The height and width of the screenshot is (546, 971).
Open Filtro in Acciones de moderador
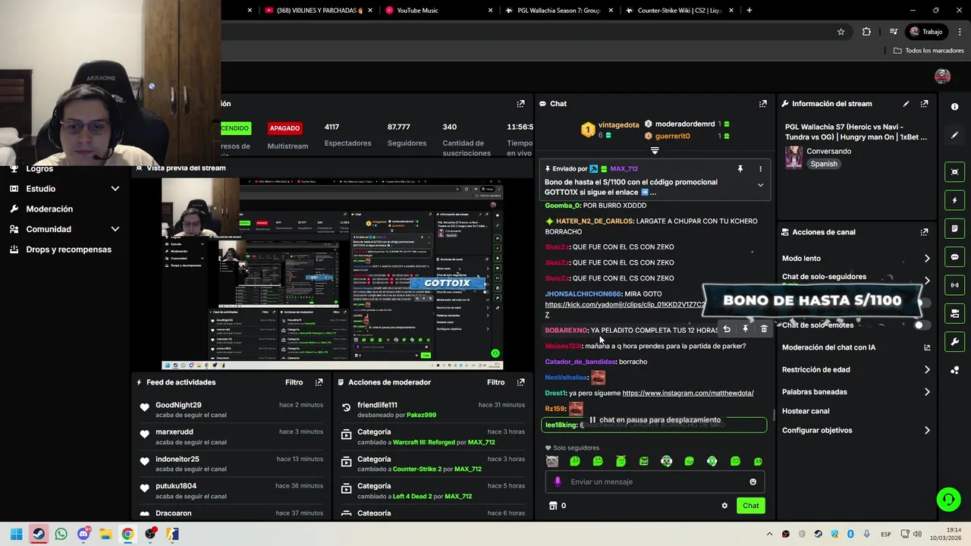[495, 382]
